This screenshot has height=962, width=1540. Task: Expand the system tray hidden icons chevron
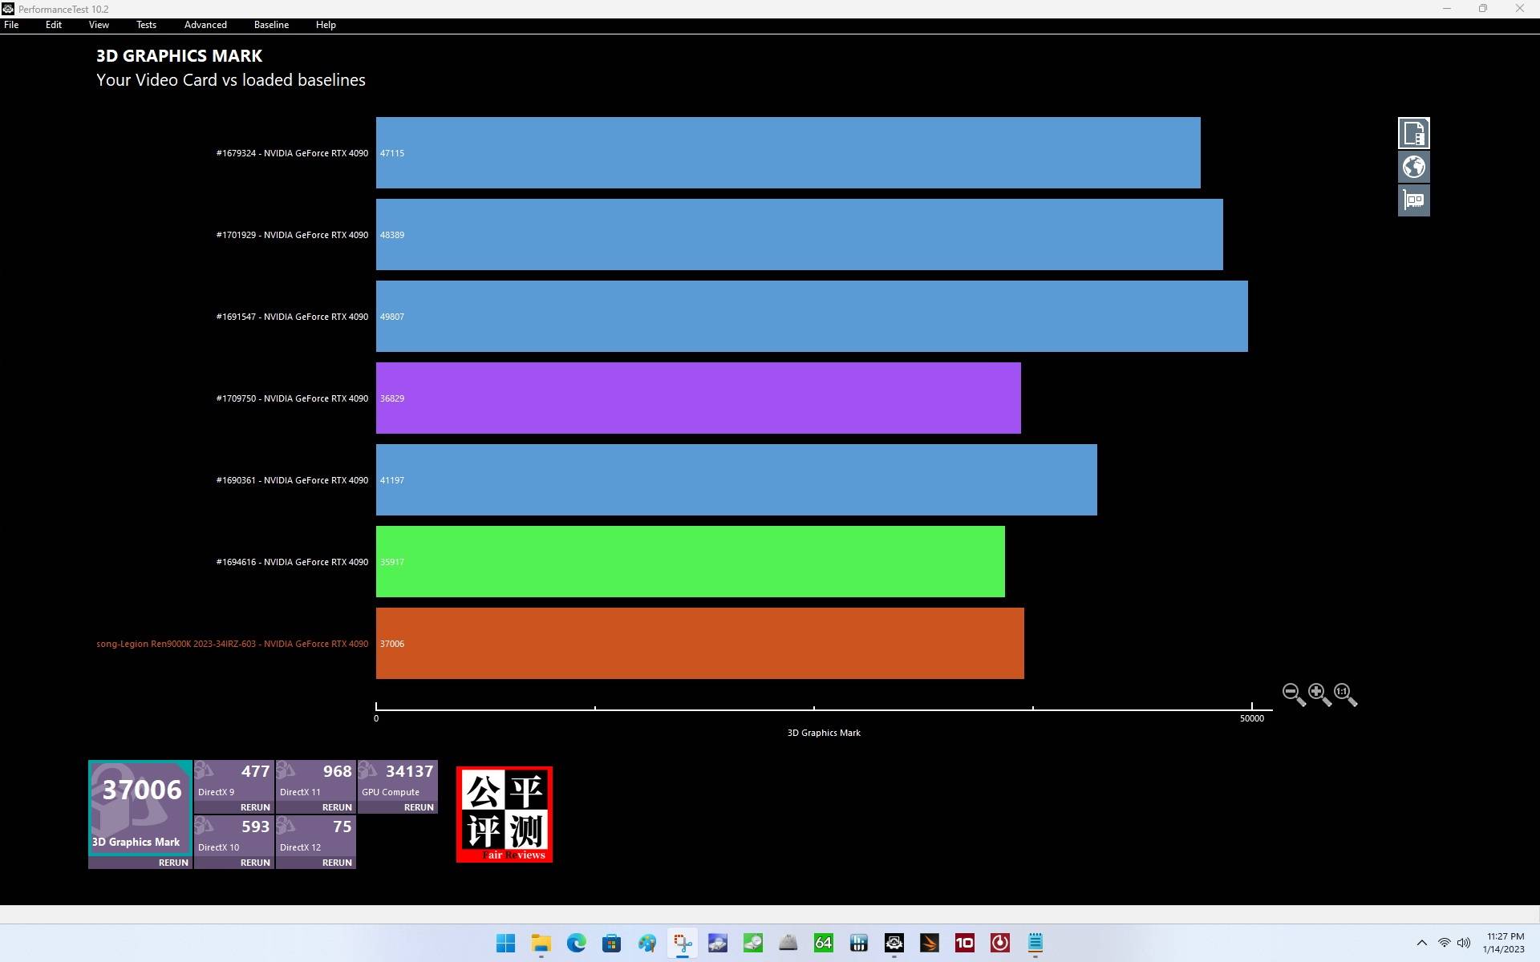1421,943
